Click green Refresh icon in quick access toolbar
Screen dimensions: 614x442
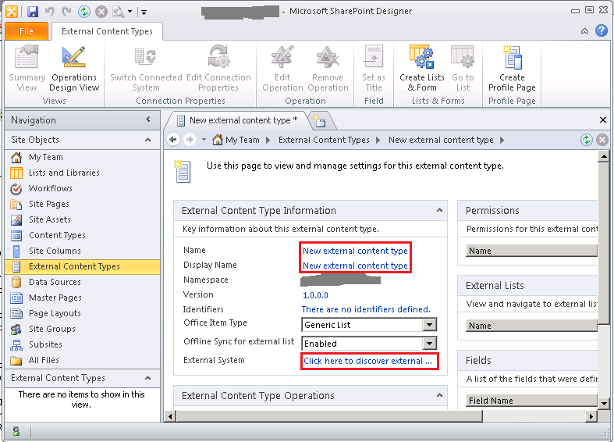(83, 12)
